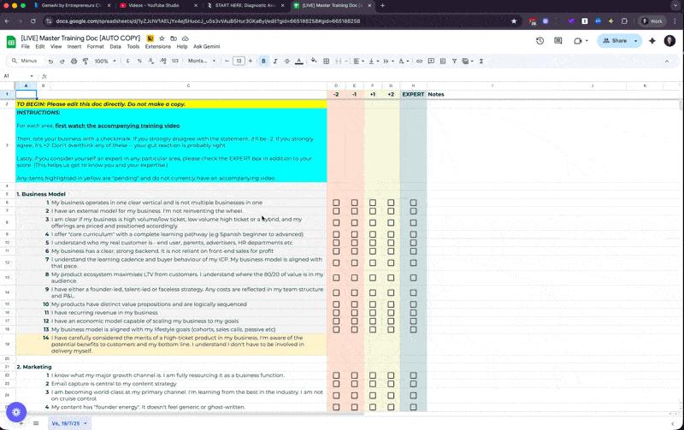Open zoom level 100% dropdown

105,62
